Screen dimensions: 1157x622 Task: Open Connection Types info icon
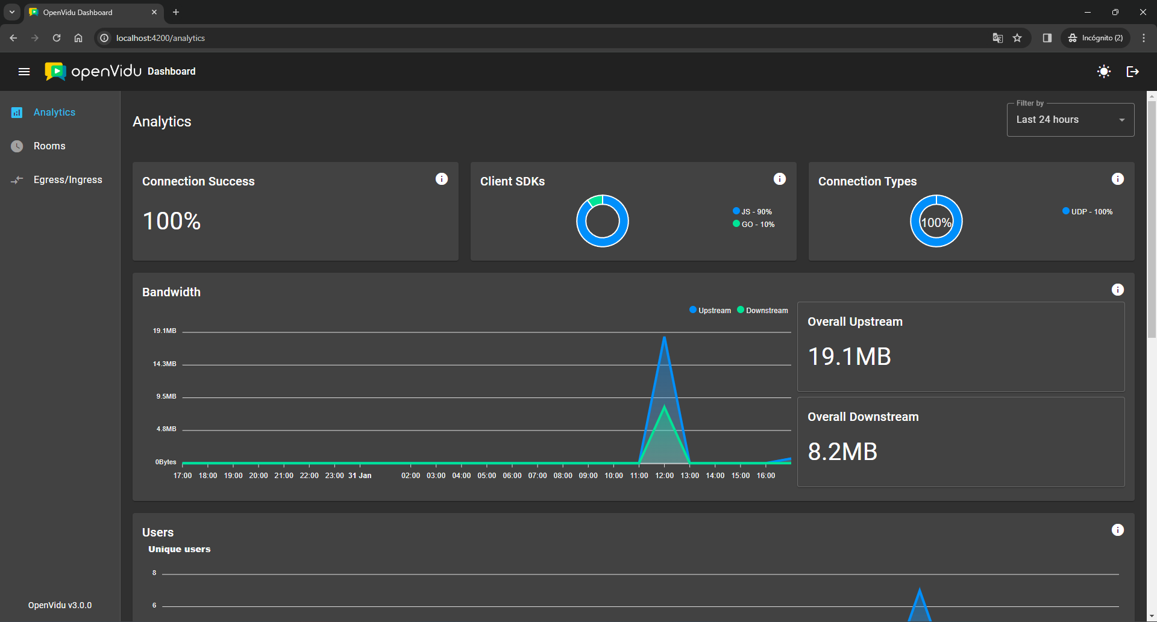(x=1117, y=179)
